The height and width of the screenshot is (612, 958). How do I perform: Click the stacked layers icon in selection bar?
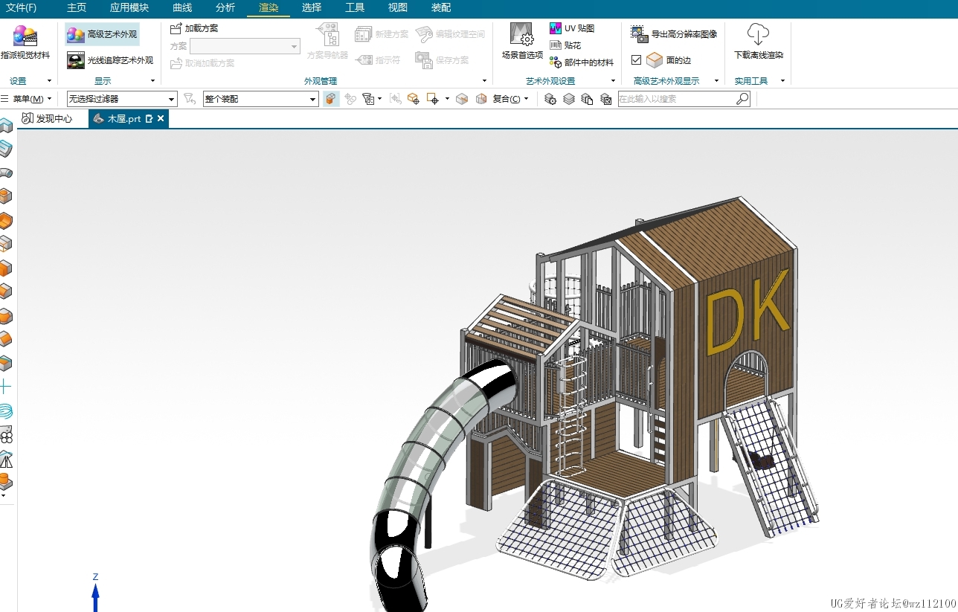point(569,99)
